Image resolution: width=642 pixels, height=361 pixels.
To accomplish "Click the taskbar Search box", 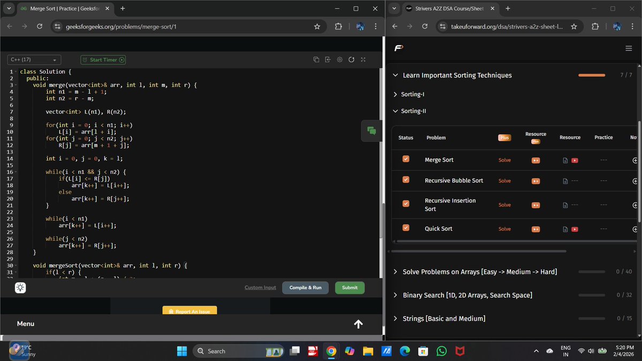I will [x=238, y=351].
